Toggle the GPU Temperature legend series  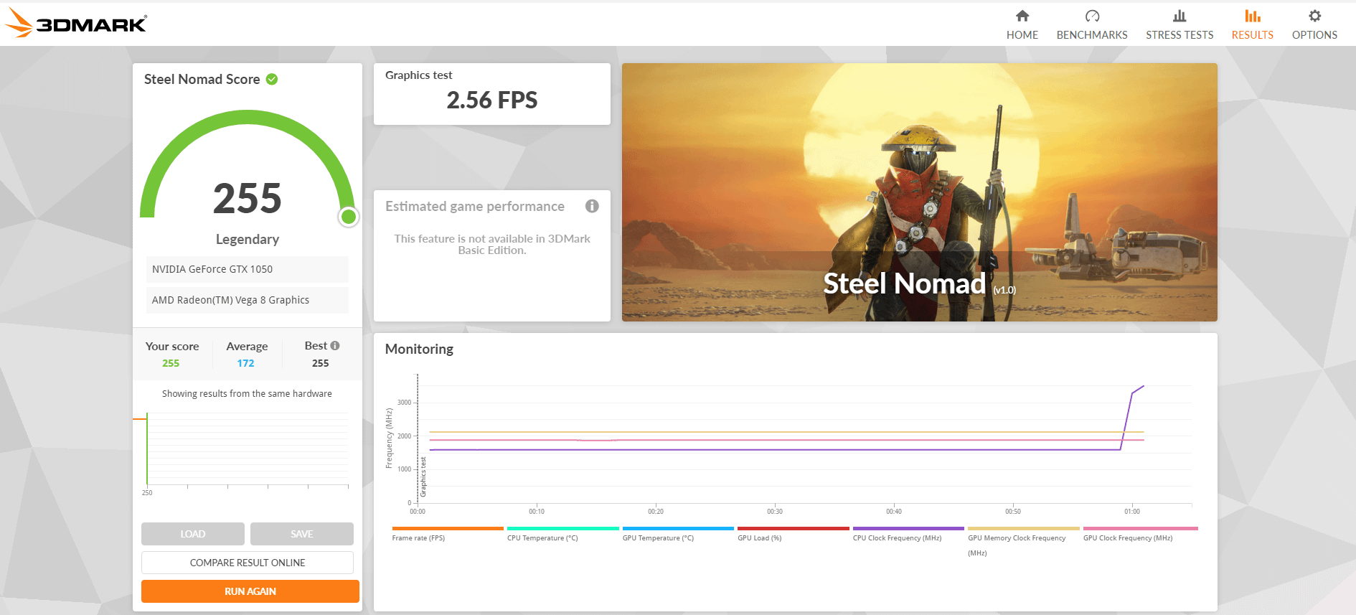tap(678, 534)
